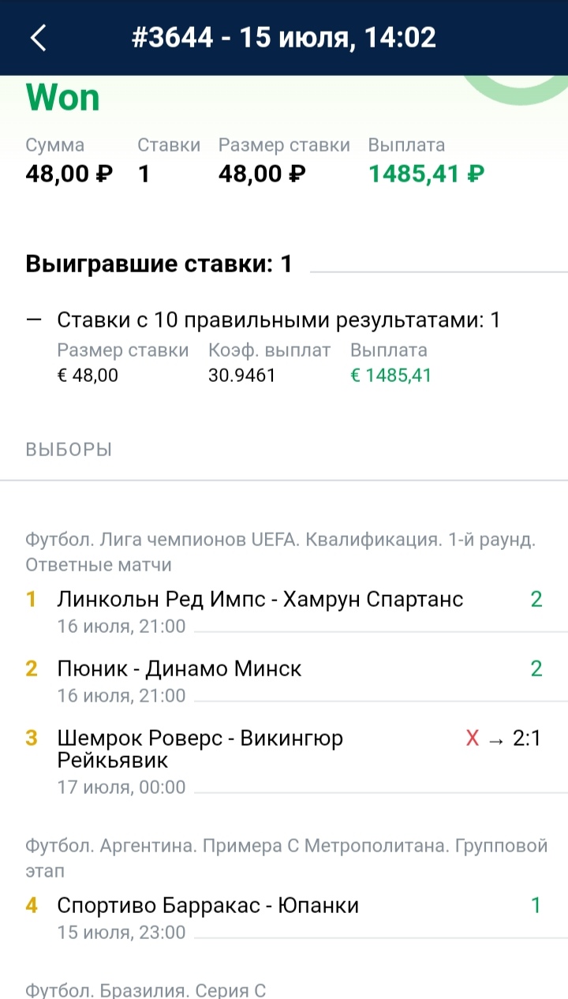Tap the Аргентина Примера С Метрополитана heading
The height and width of the screenshot is (999, 568).
(286, 859)
